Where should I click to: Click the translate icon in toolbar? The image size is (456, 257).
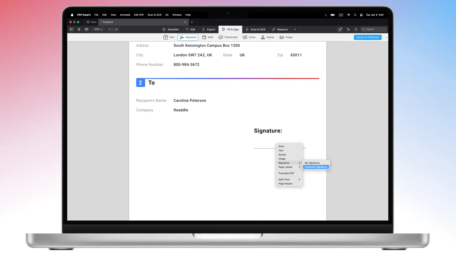tap(348, 29)
